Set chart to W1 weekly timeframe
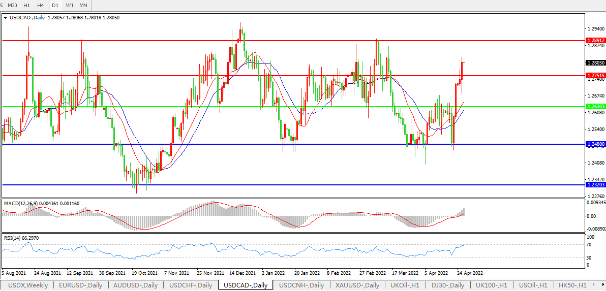The width and height of the screenshot is (606, 291). coord(70,5)
